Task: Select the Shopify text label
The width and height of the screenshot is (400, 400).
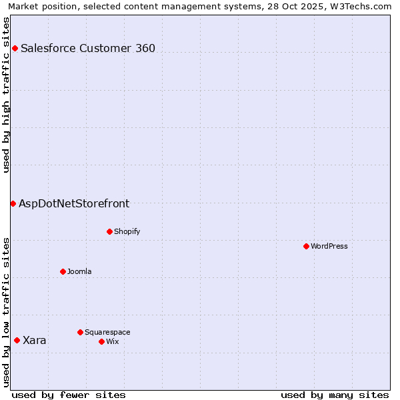Action: click(127, 231)
